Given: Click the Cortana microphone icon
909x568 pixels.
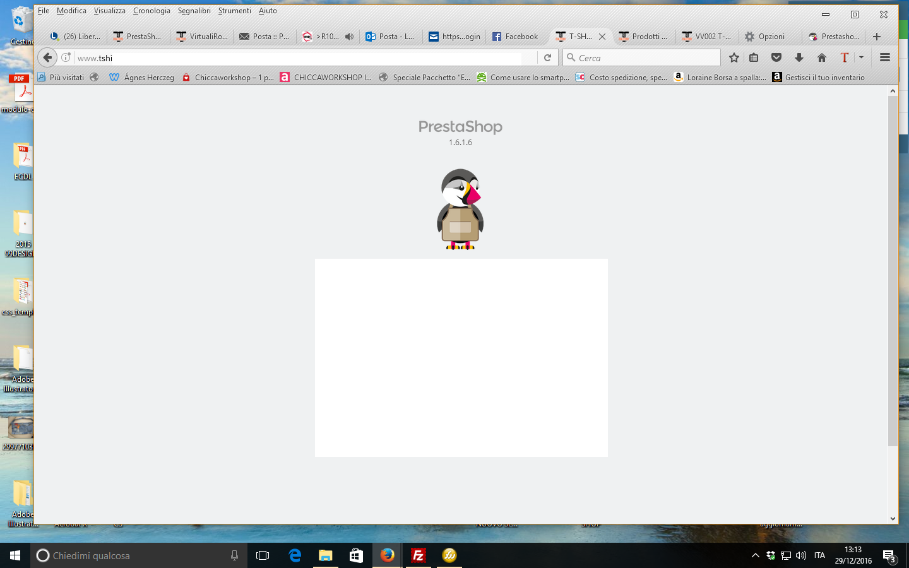Looking at the screenshot, I should [x=234, y=555].
